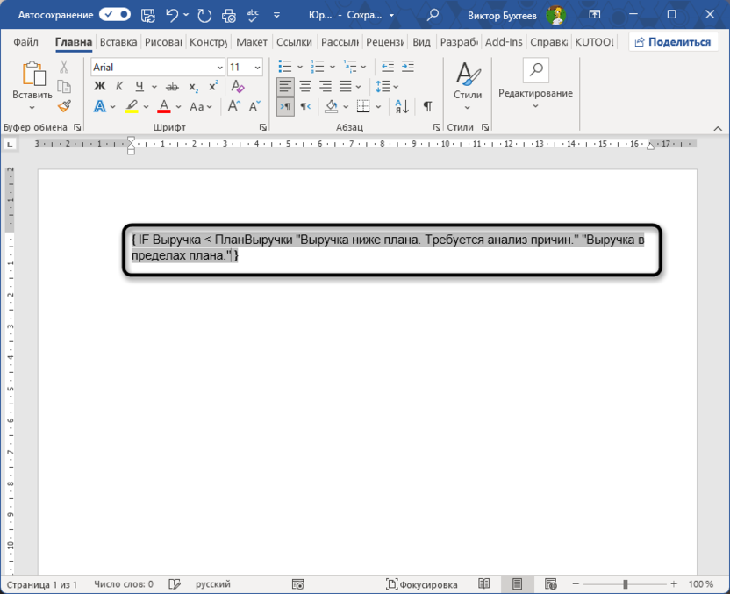Apply bold formatting with Ж button
This screenshot has width=730, height=594.
pos(99,86)
